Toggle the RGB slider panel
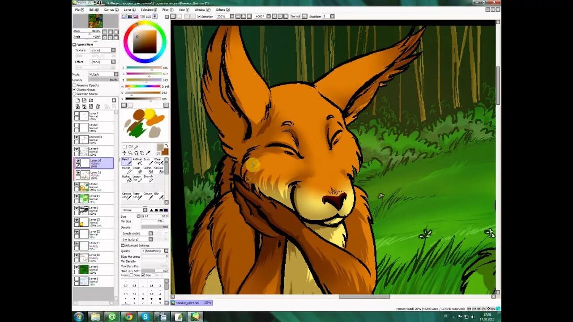This screenshot has width=573, height=322. [x=130, y=17]
